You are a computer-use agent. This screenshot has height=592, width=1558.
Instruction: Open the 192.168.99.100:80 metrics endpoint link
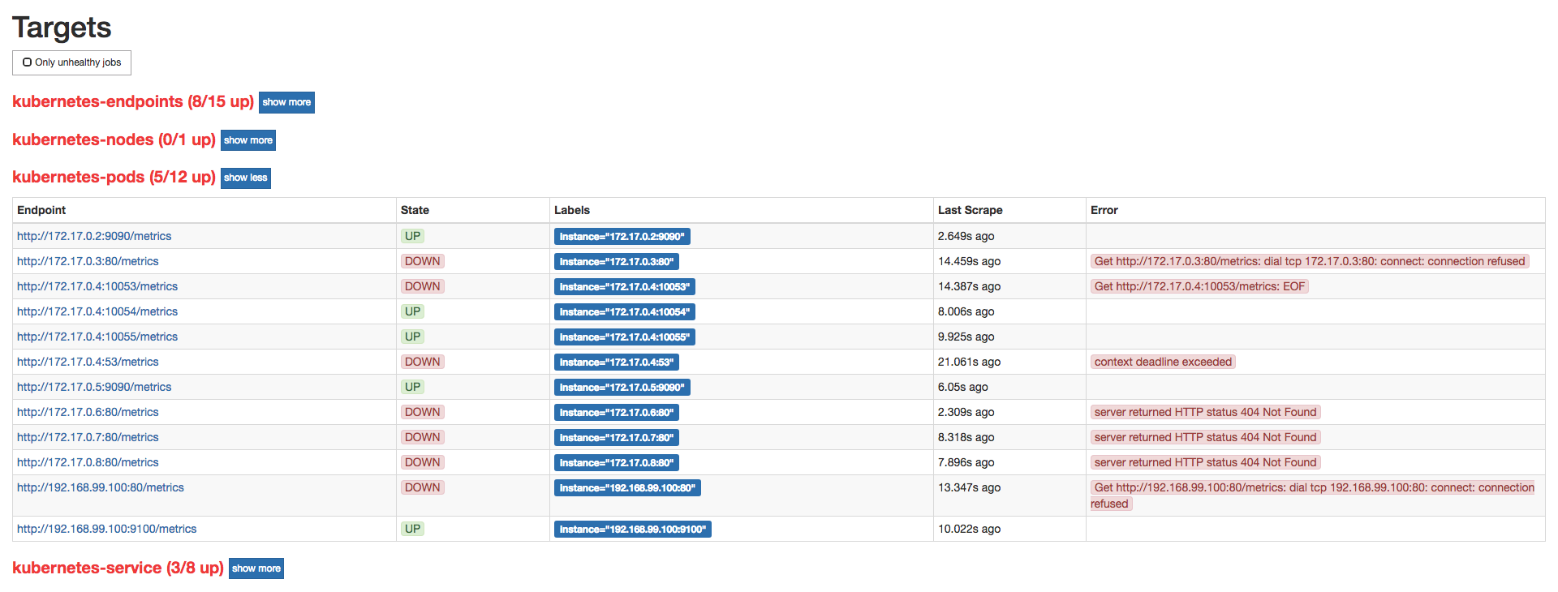click(101, 487)
